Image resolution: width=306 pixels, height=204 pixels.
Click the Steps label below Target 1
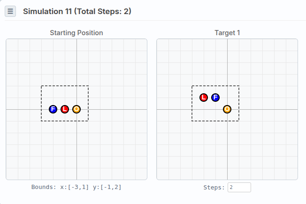214,187
